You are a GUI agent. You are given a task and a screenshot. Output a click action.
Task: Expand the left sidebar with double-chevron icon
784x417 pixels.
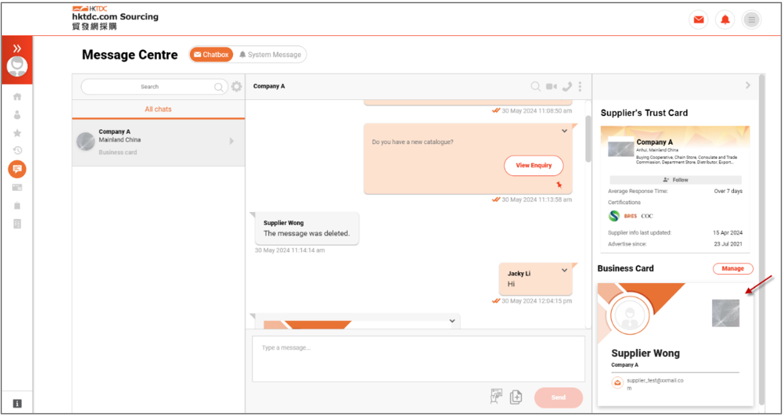[x=17, y=48]
